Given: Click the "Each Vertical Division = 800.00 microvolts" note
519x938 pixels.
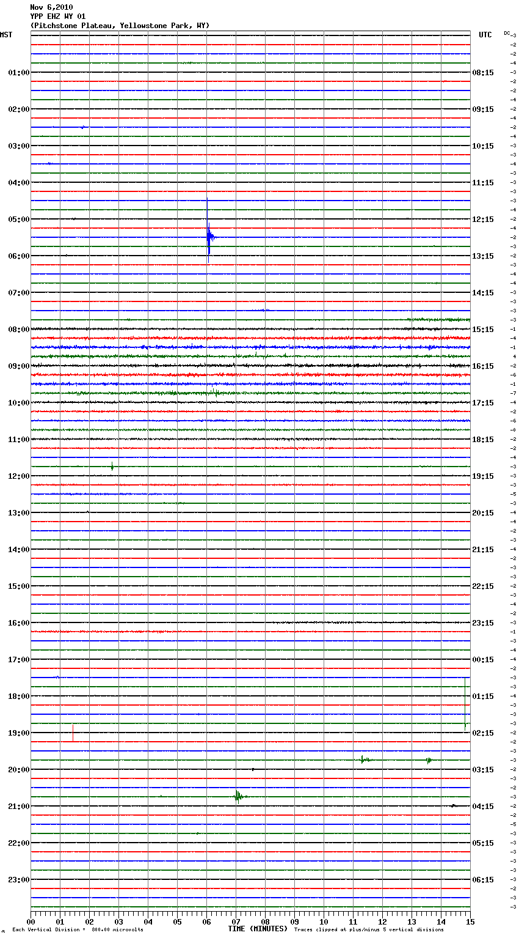Looking at the screenshot, I should (78, 930).
